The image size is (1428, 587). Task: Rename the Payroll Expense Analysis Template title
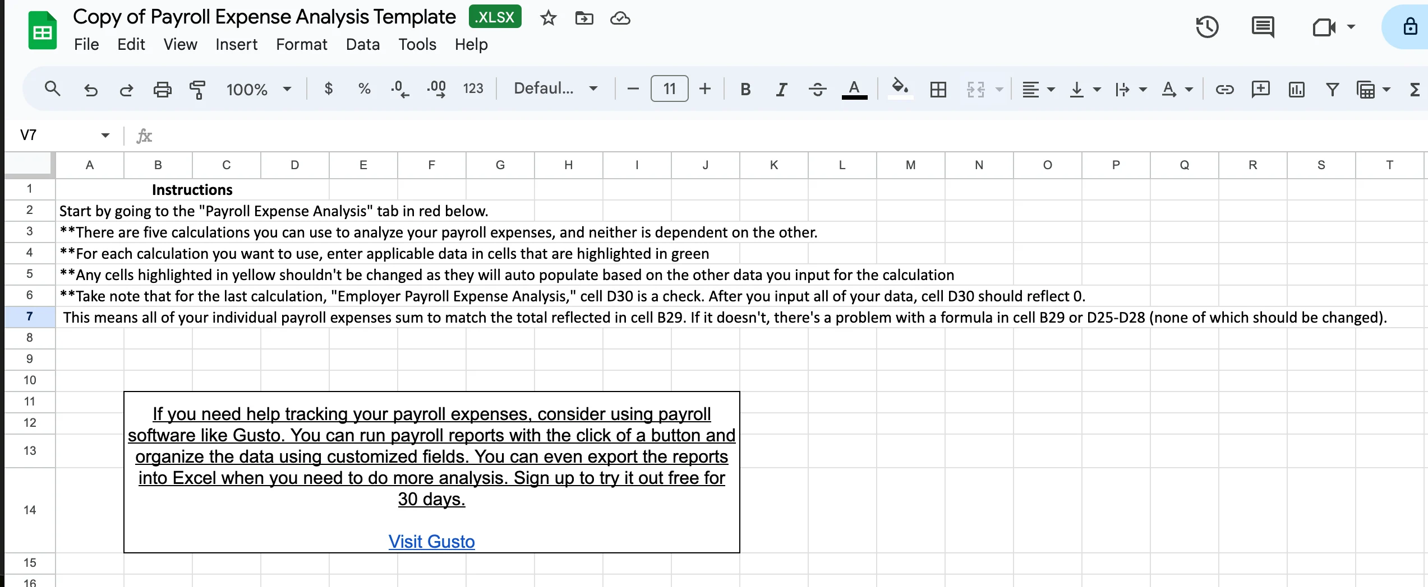pos(264,17)
